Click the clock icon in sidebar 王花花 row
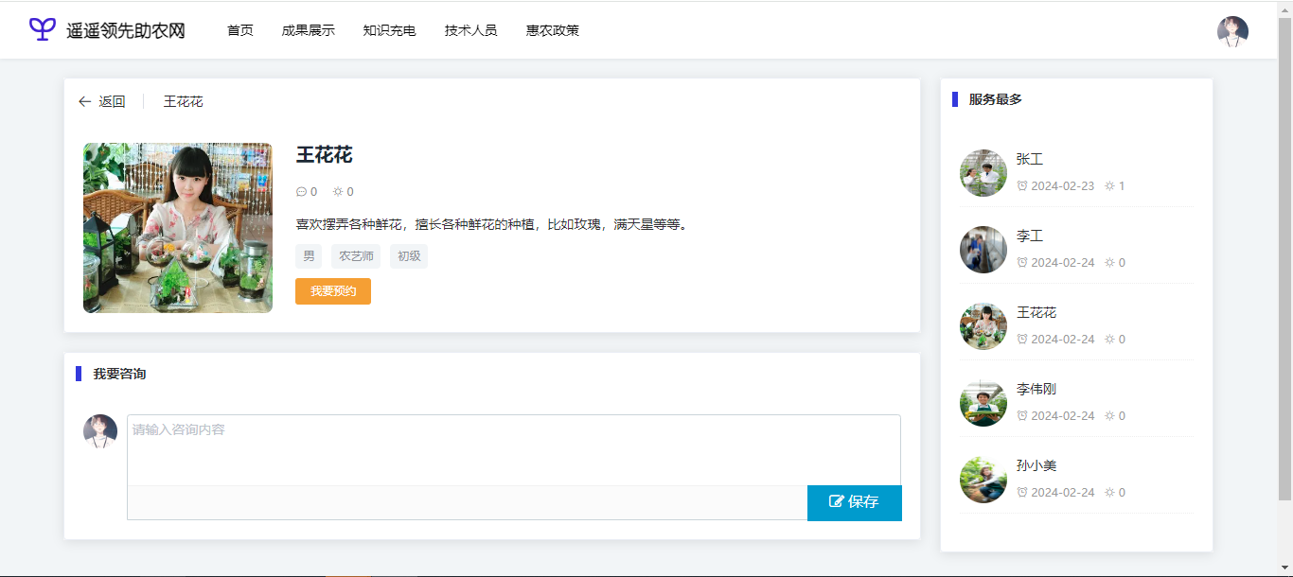1293x577 pixels. pos(1022,340)
